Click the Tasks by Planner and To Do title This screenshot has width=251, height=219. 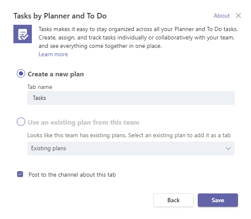coord(60,16)
